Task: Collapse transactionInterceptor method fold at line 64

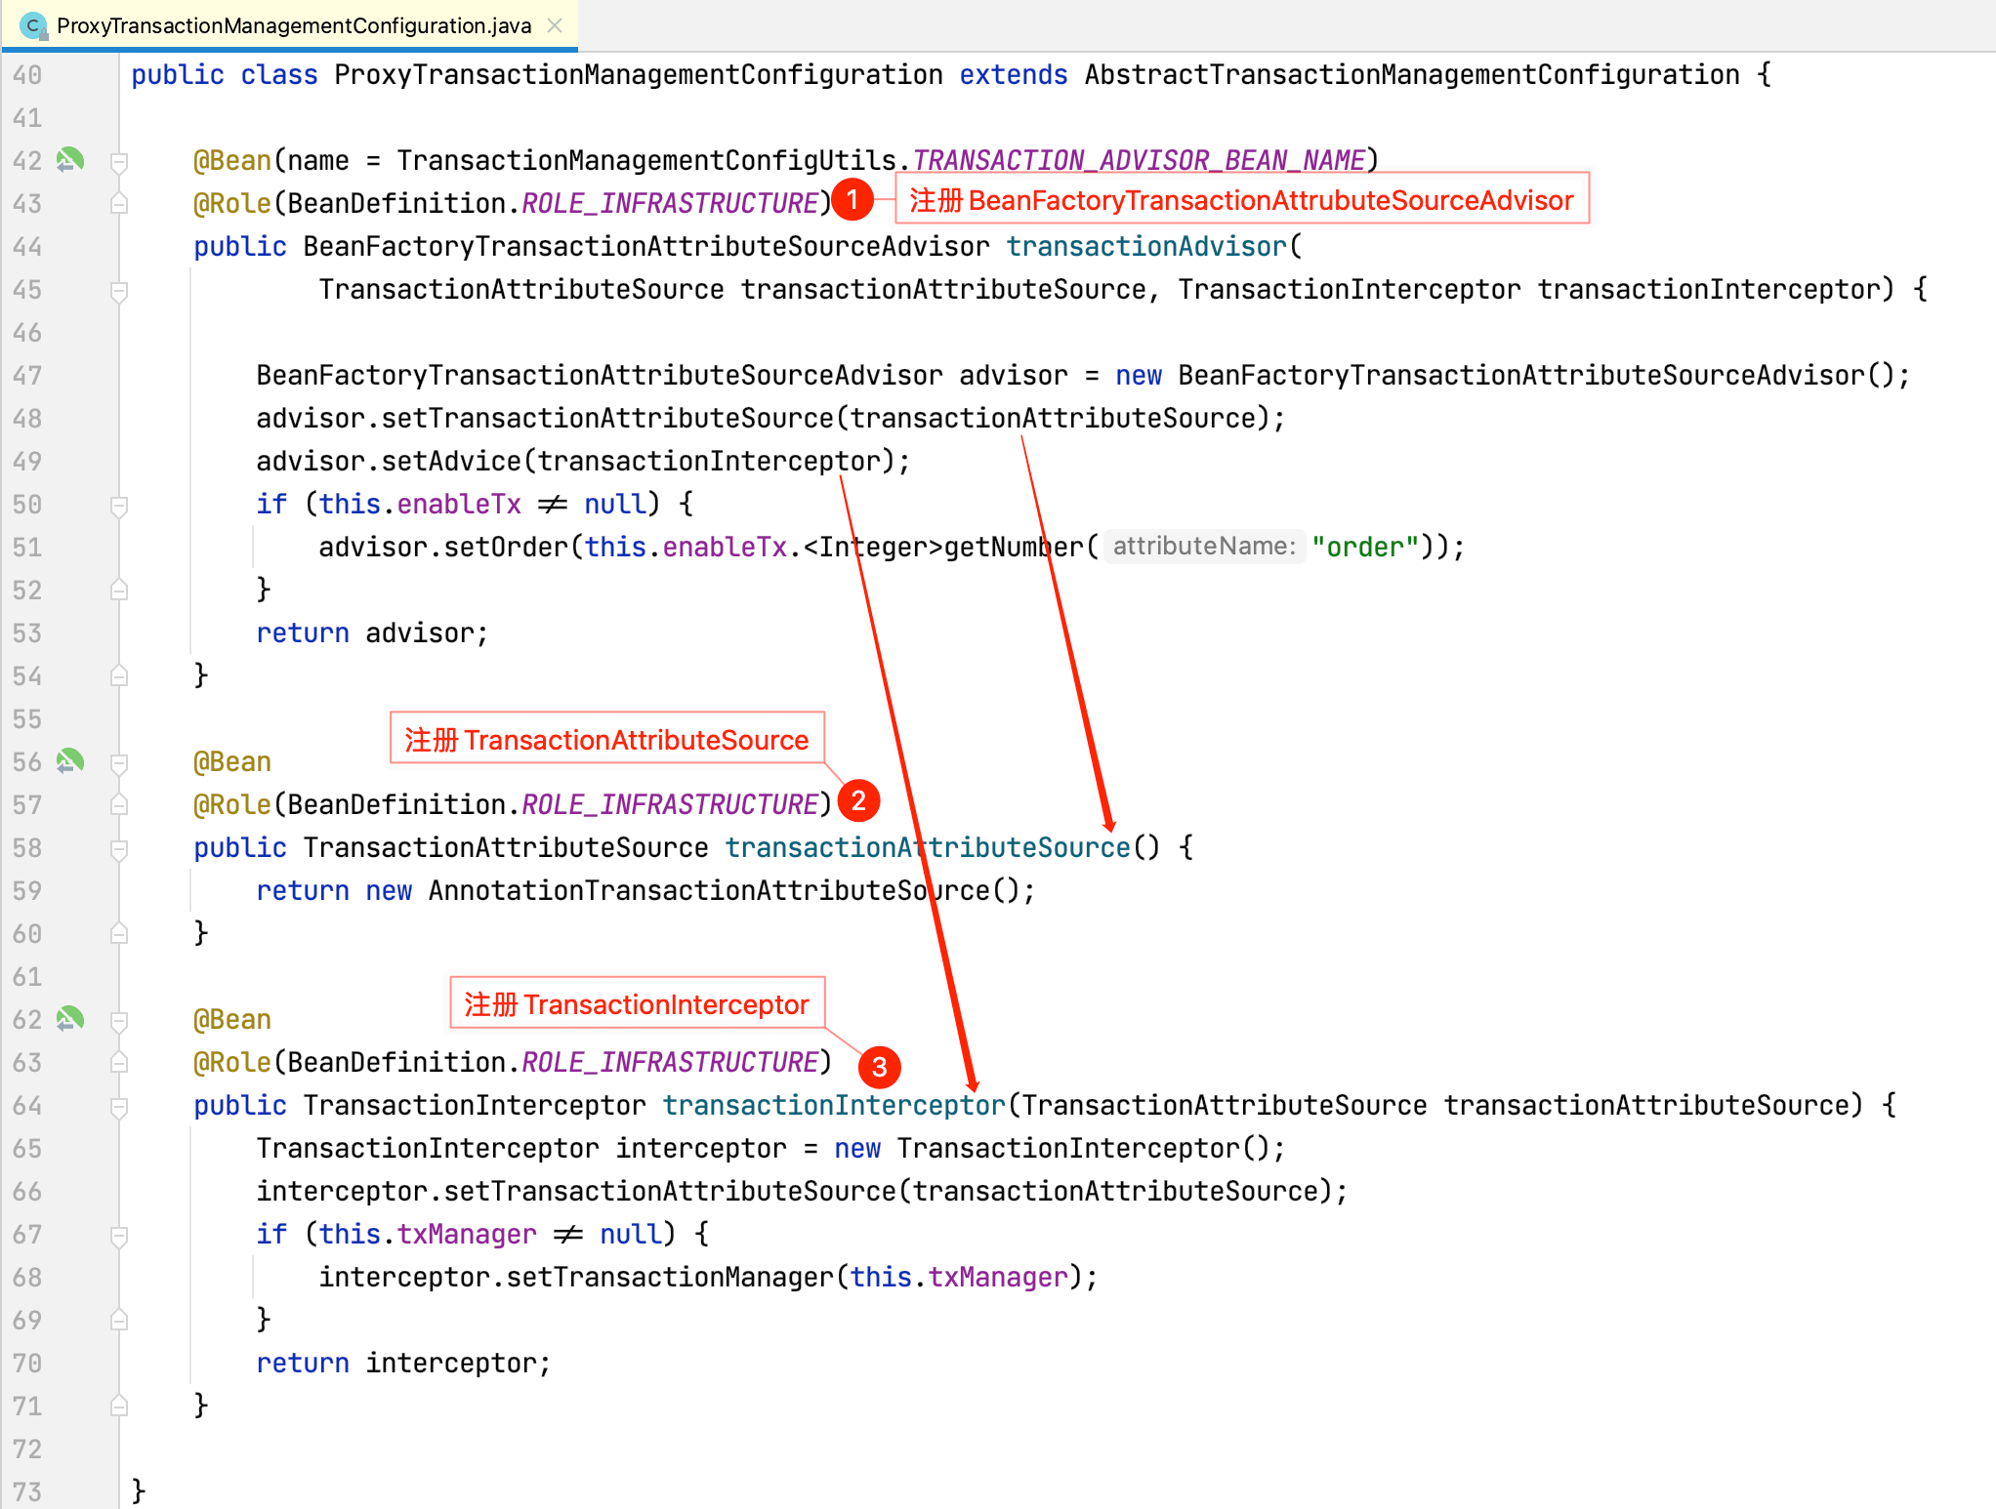Action: [119, 1106]
